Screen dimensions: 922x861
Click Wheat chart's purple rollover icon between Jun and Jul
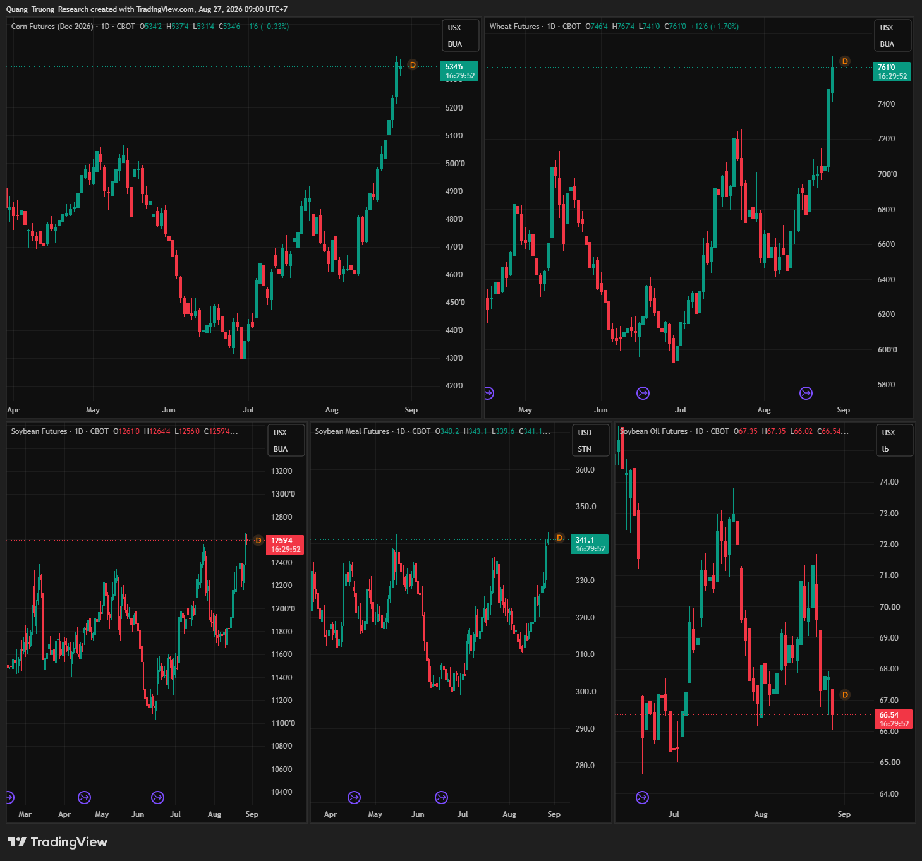[x=643, y=394]
